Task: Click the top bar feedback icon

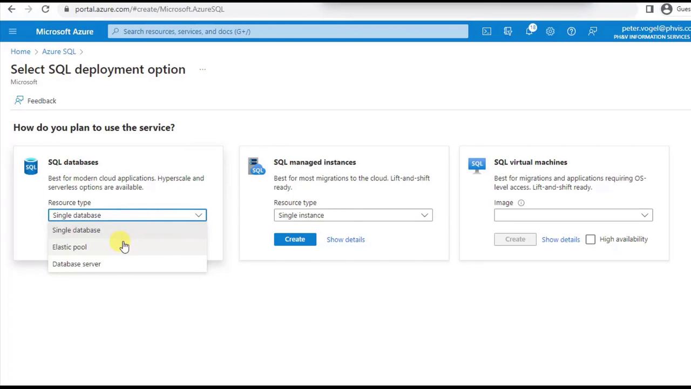Action: (593, 31)
